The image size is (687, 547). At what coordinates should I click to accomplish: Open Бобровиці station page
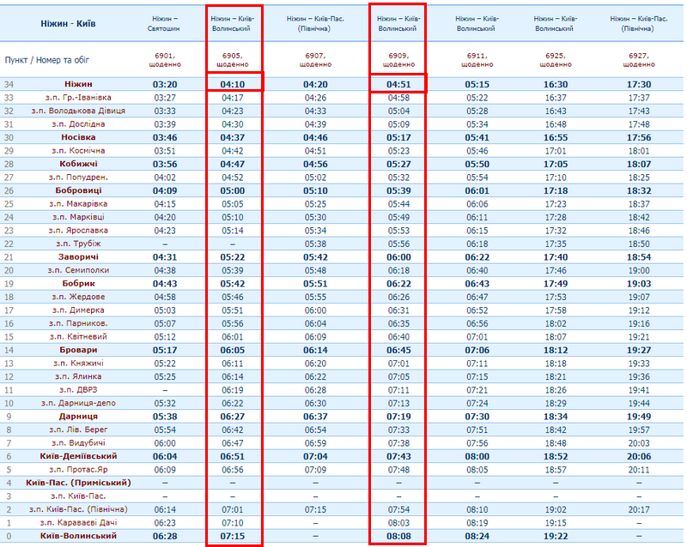point(78,190)
